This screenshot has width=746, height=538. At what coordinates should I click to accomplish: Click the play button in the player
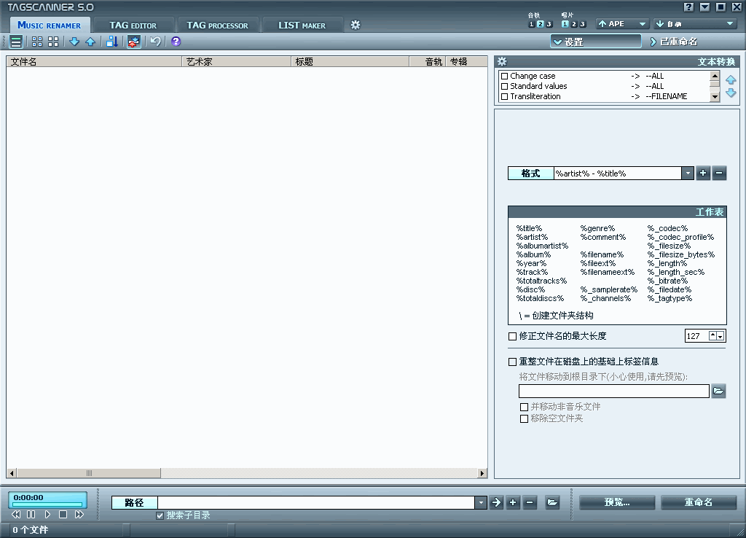[47, 515]
